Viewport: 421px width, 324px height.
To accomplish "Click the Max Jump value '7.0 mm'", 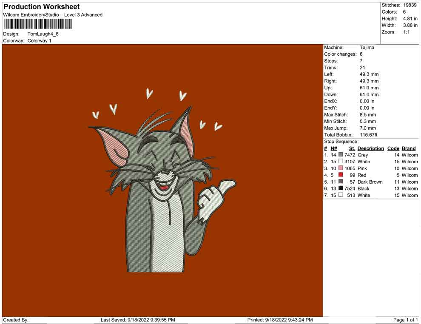I will (368, 128).
